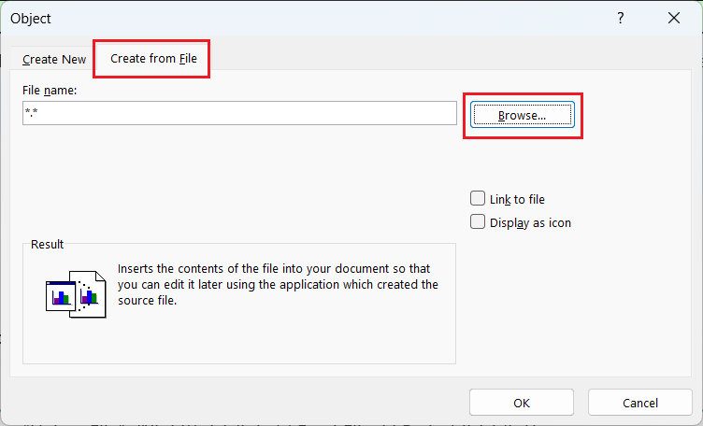Viewport: 703px width, 426px height.
Task: Open the Browse file dialog
Action: [523, 115]
